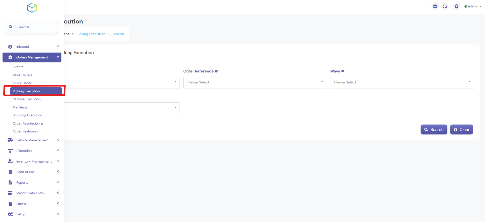Image resolution: width=485 pixels, height=222 pixels.
Task: Expand the Inbound menu chevron
Action: pos(58,46)
